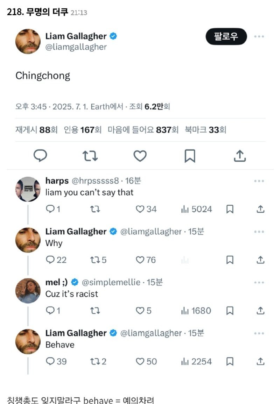Image resolution: width=280 pixels, height=404 pixels.
Task: View the 1680 views stat on mel's reply
Action: 196,311
